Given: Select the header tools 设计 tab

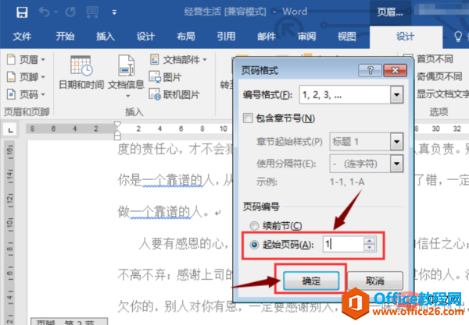Looking at the screenshot, I should 406,37.
